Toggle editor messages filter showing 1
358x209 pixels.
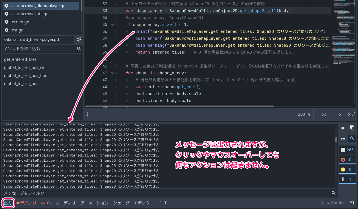coord(347,179)
